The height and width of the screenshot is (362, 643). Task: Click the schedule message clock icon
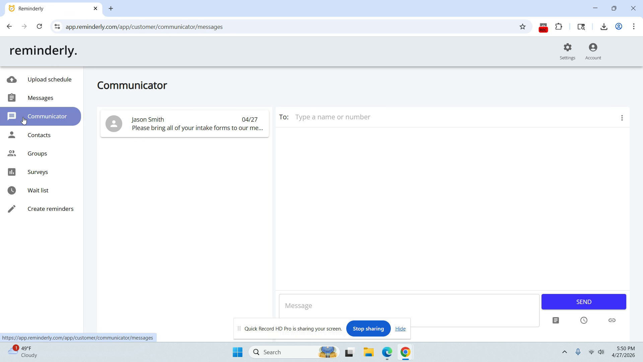(584, 320)
